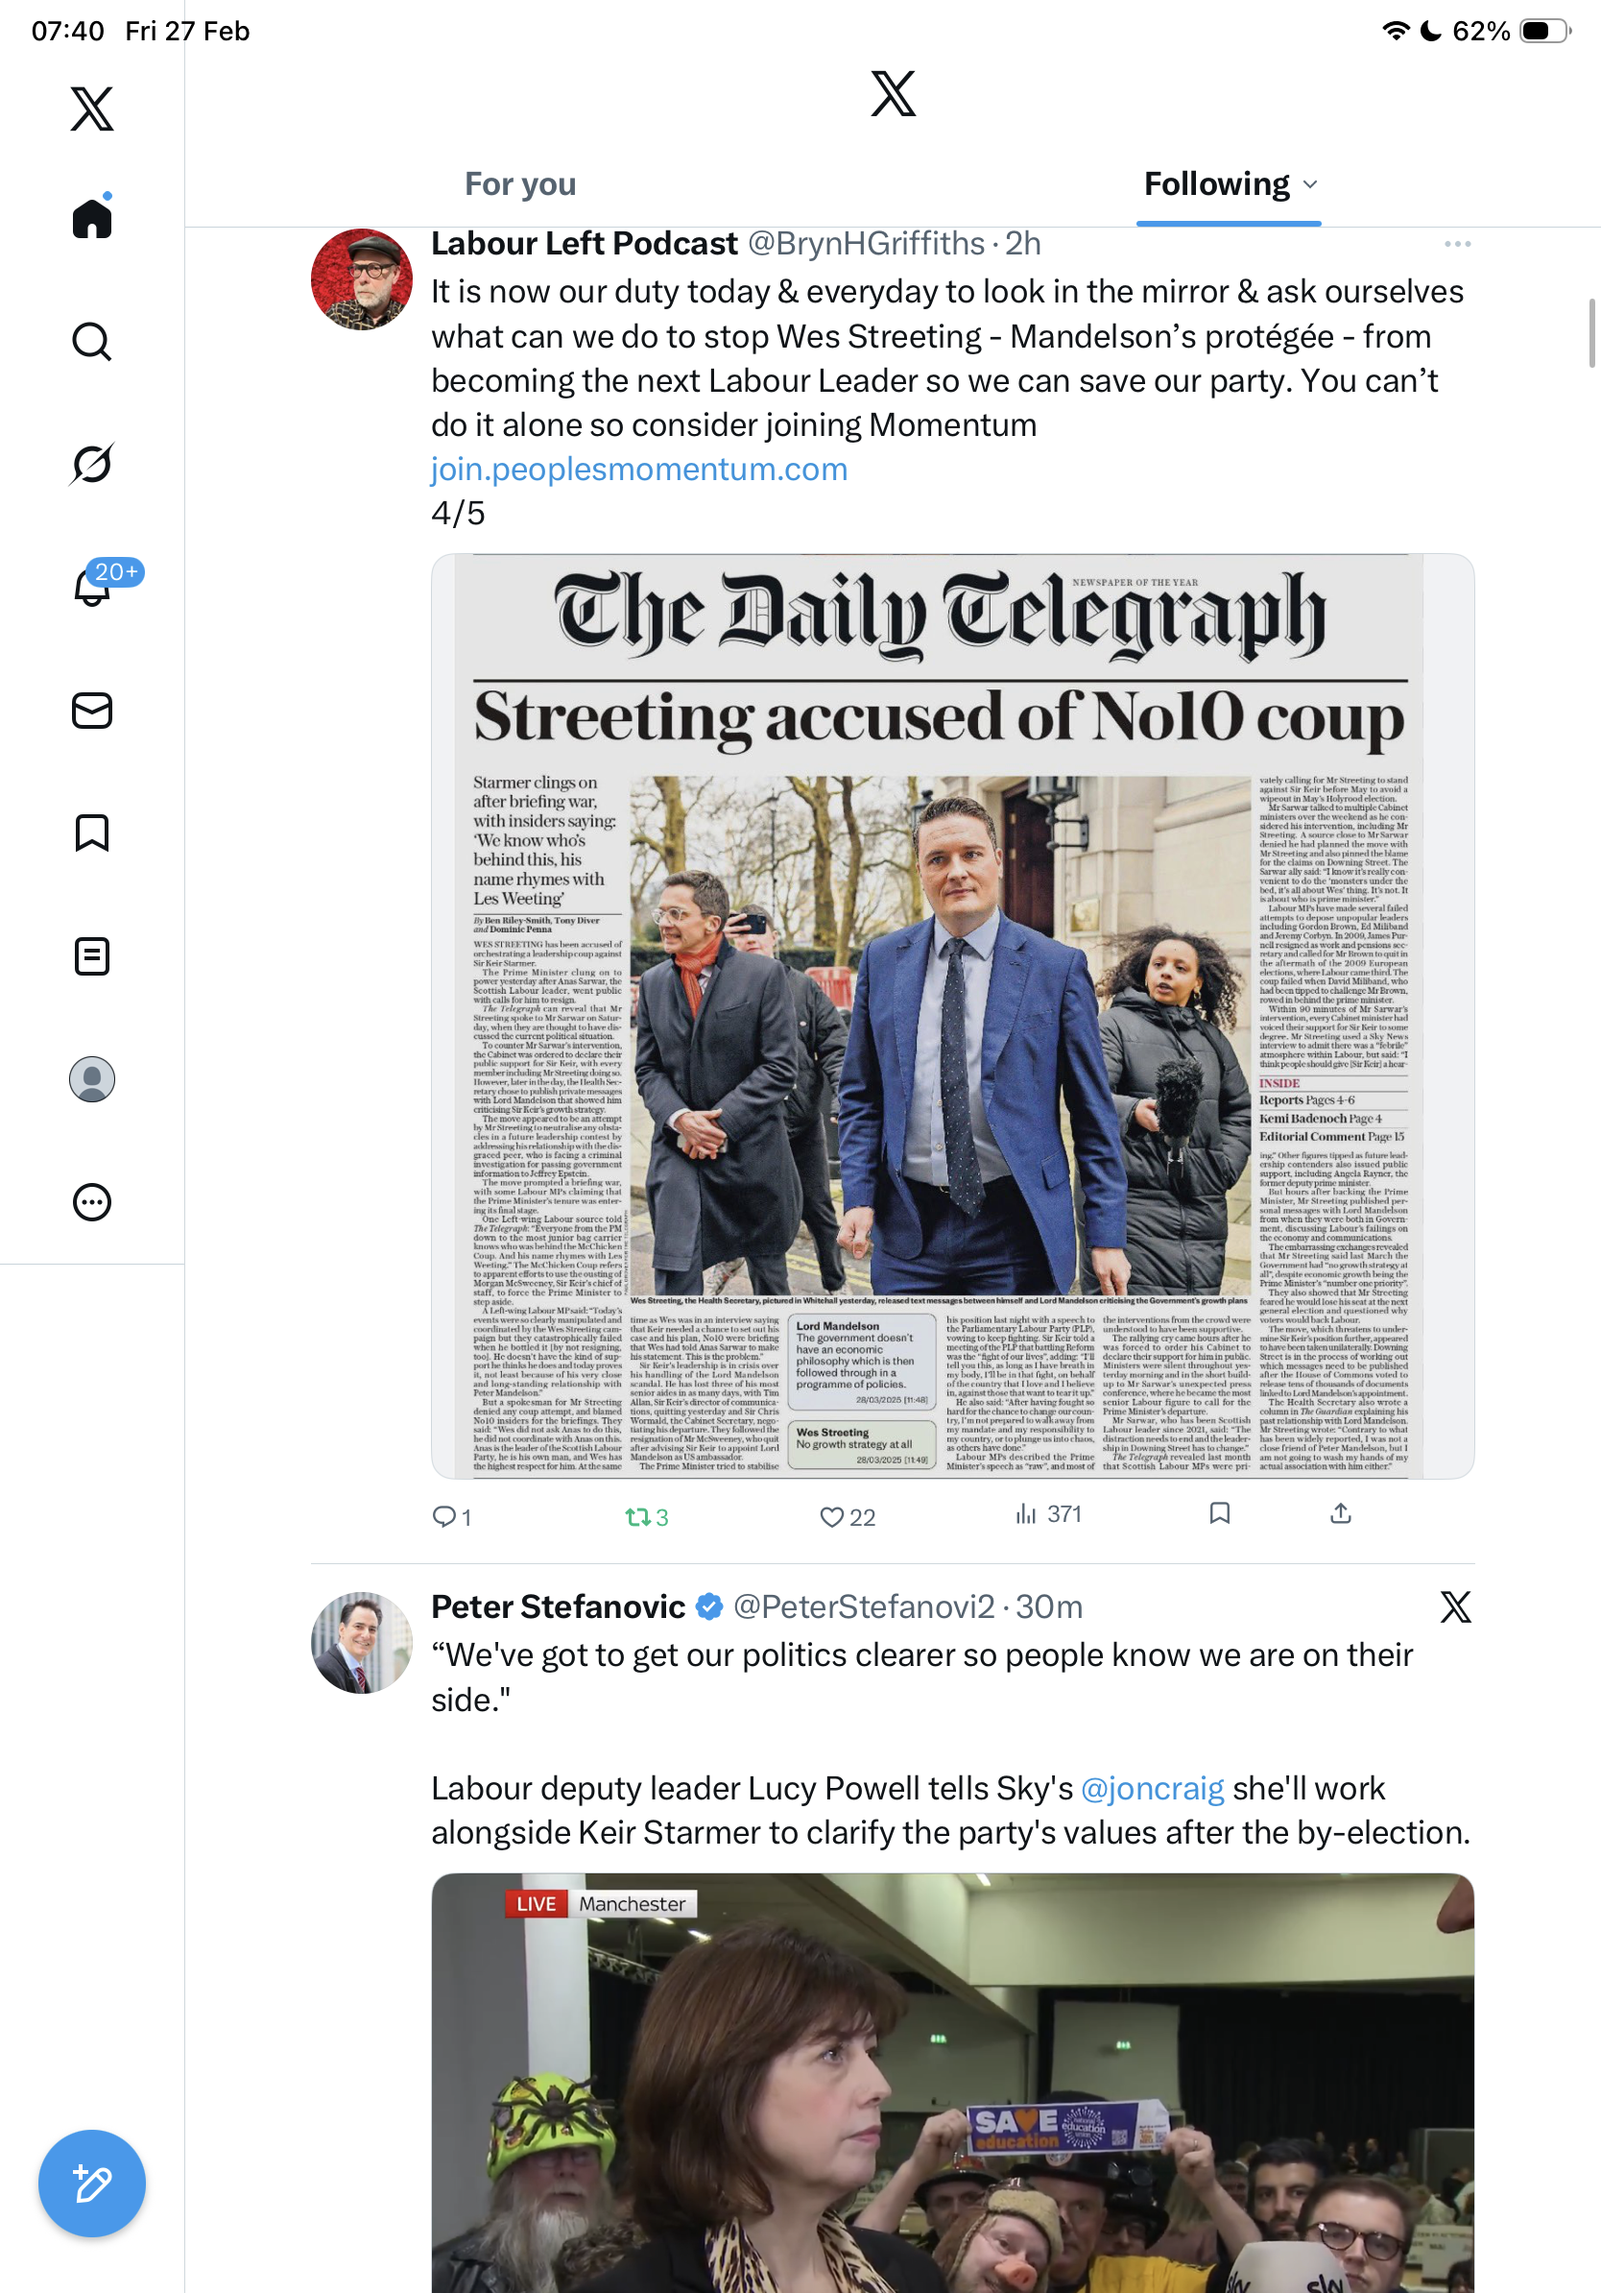Open the Search icon in sidebar
The image size is (1601, 2293).
(92, 342)
